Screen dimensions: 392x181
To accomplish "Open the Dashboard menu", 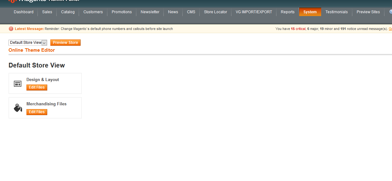I will pyautogui.click(x=24, y=12).
